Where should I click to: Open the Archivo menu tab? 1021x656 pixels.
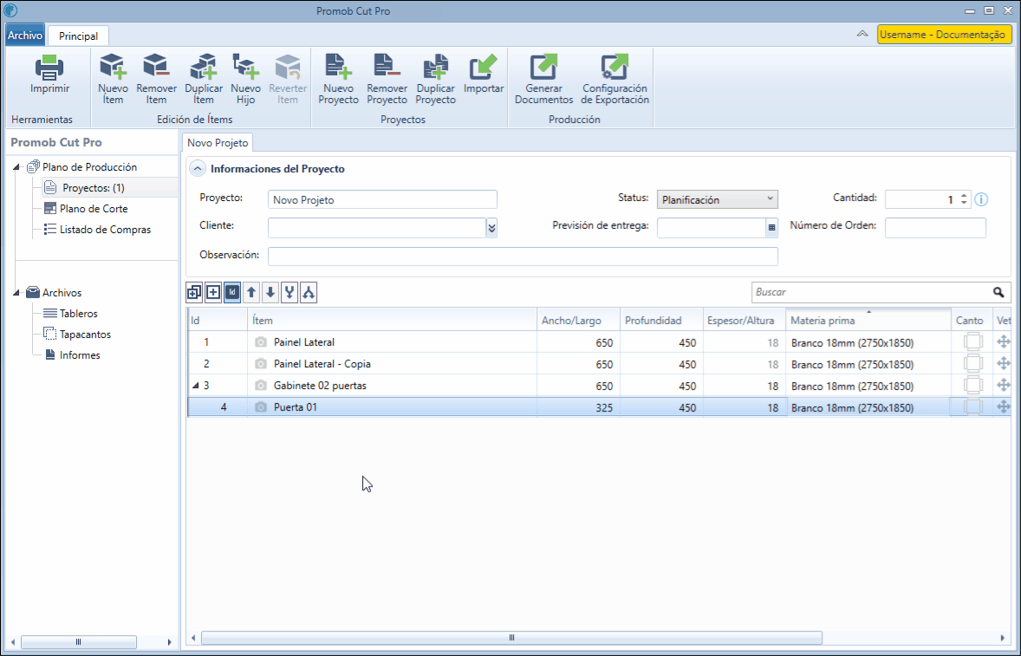25,36
